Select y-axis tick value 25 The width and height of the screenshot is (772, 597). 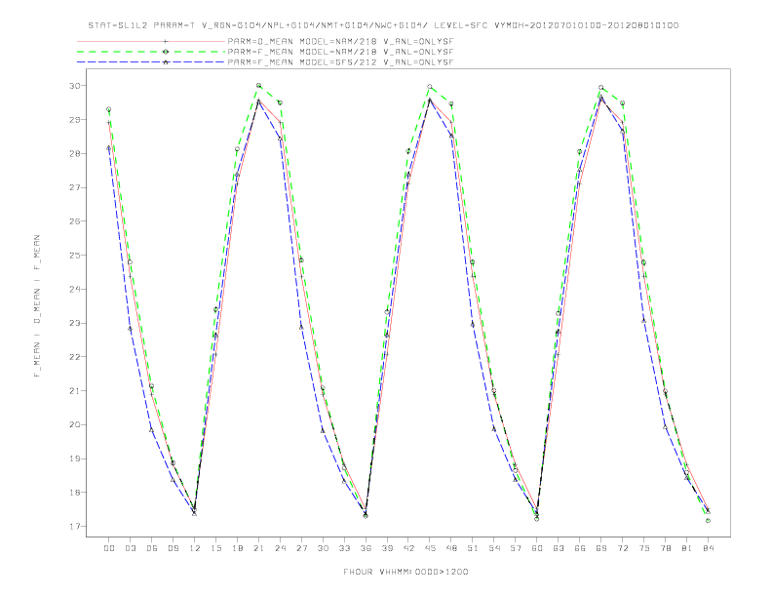[x=75, y=256]
